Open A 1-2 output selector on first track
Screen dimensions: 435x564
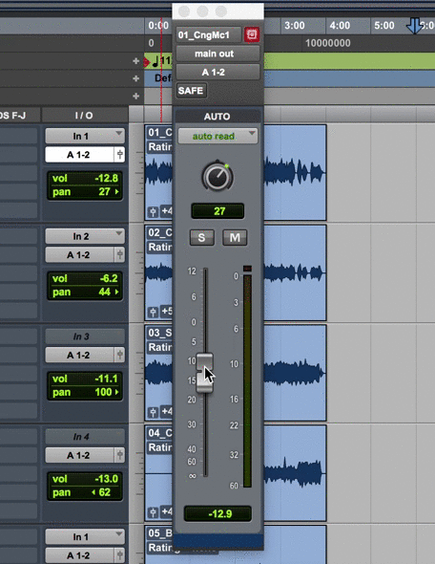tap(79, 155)
